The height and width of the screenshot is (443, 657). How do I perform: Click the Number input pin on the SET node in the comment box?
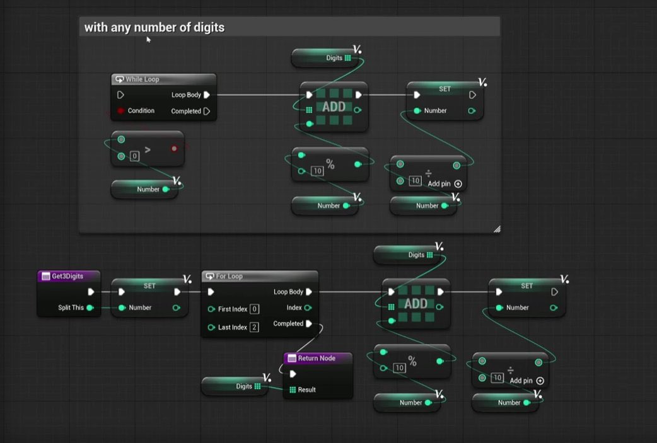click(x=417, y=111)
